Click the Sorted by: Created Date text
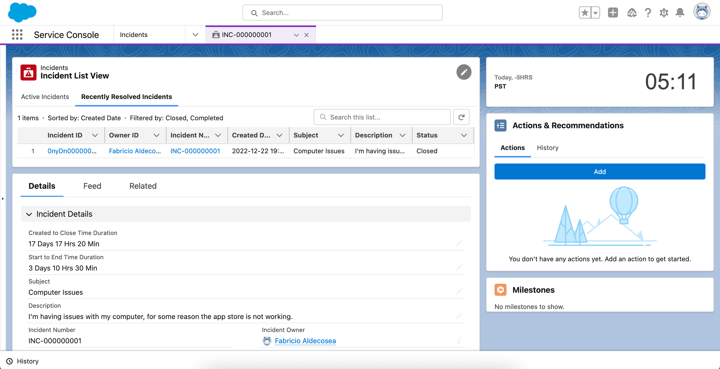The height and width of the screenshot is (369, 720). point(84,118)
